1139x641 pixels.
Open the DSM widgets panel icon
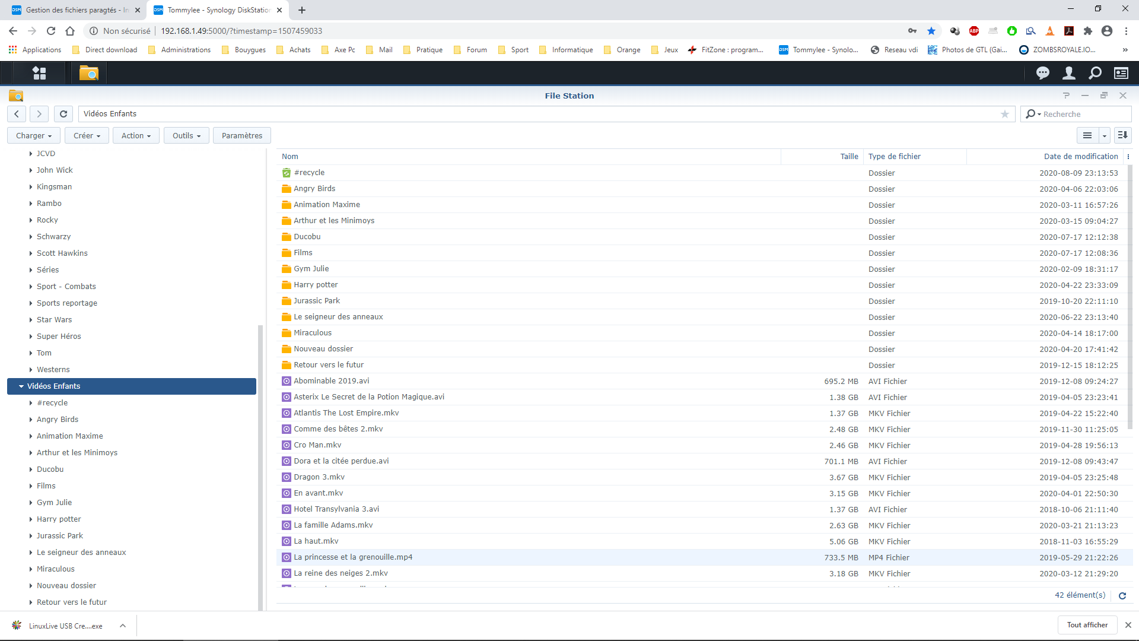point(1121,73)
